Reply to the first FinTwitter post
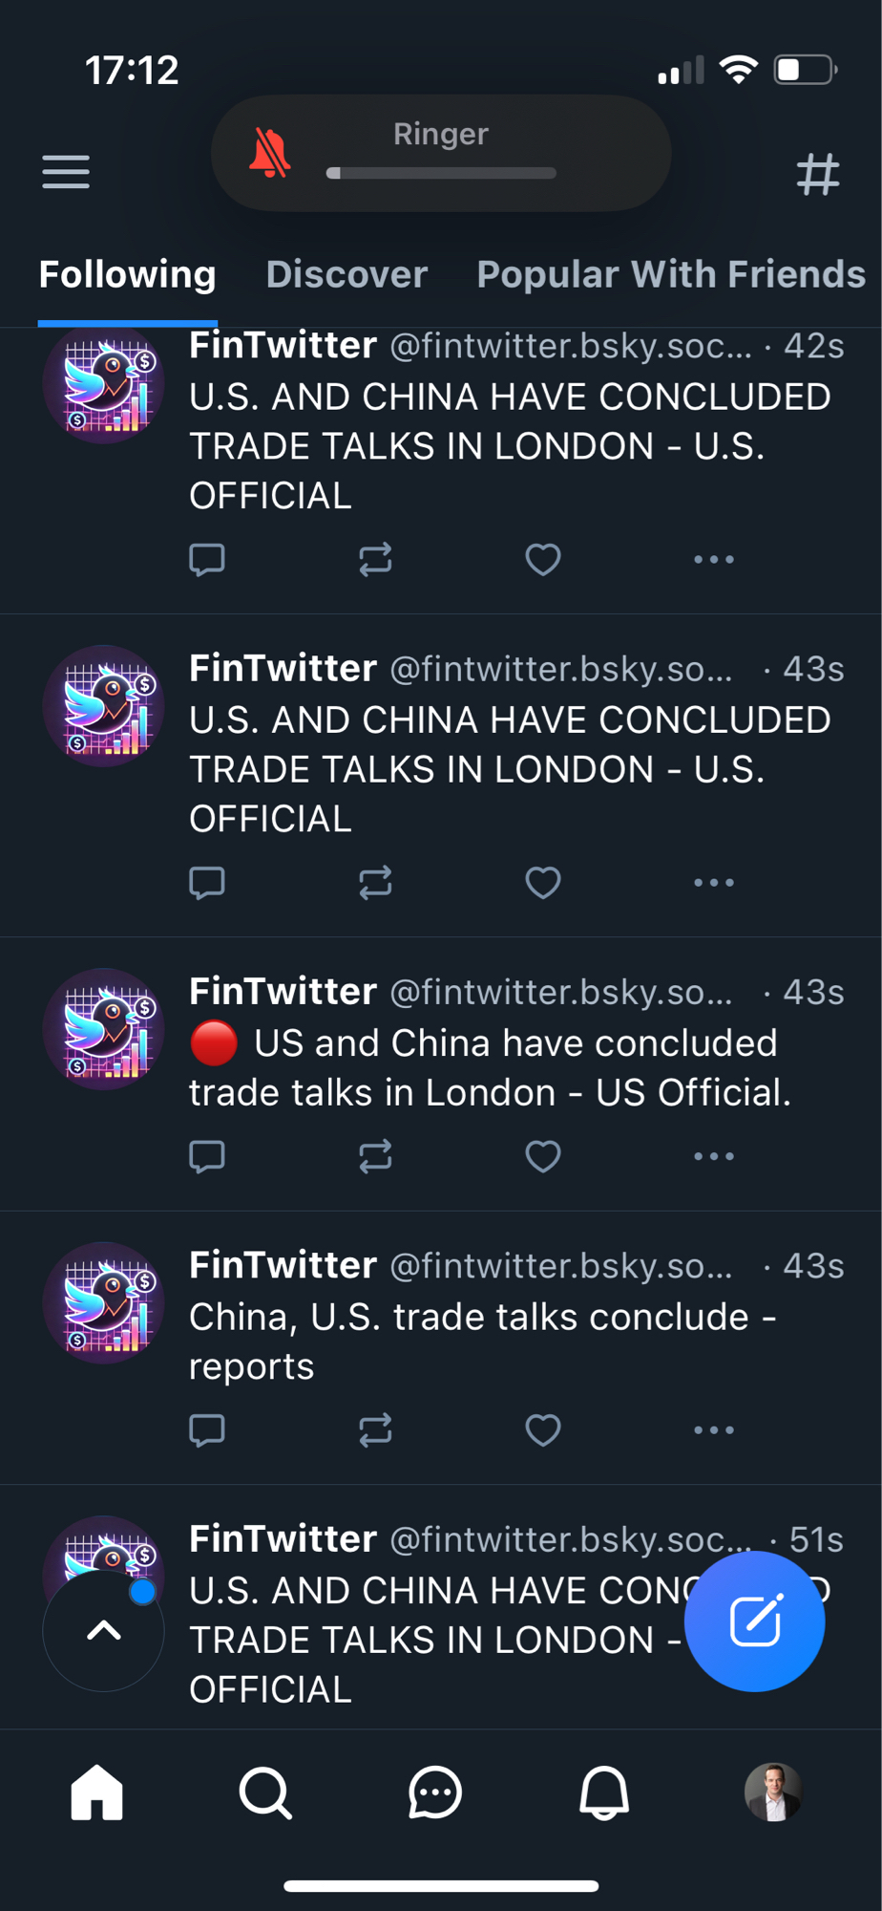882x1911 pixels. pos(207,559)
